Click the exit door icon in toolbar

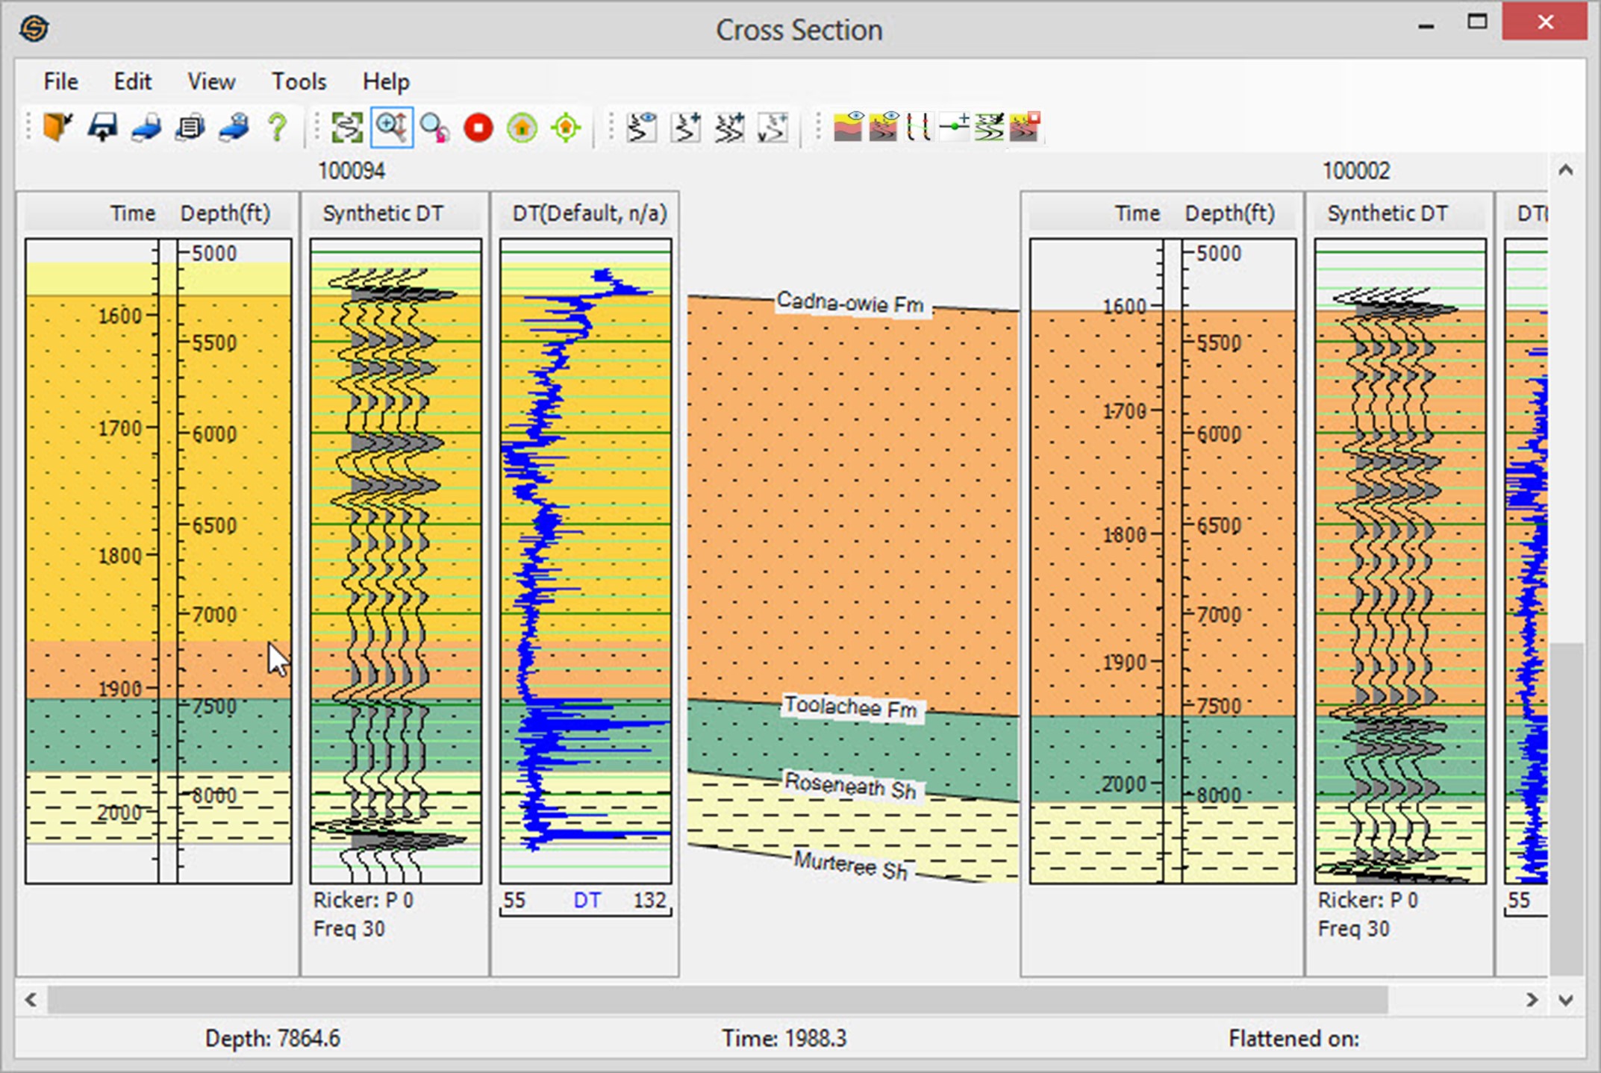pyautogui.click(x=57, y=127)
